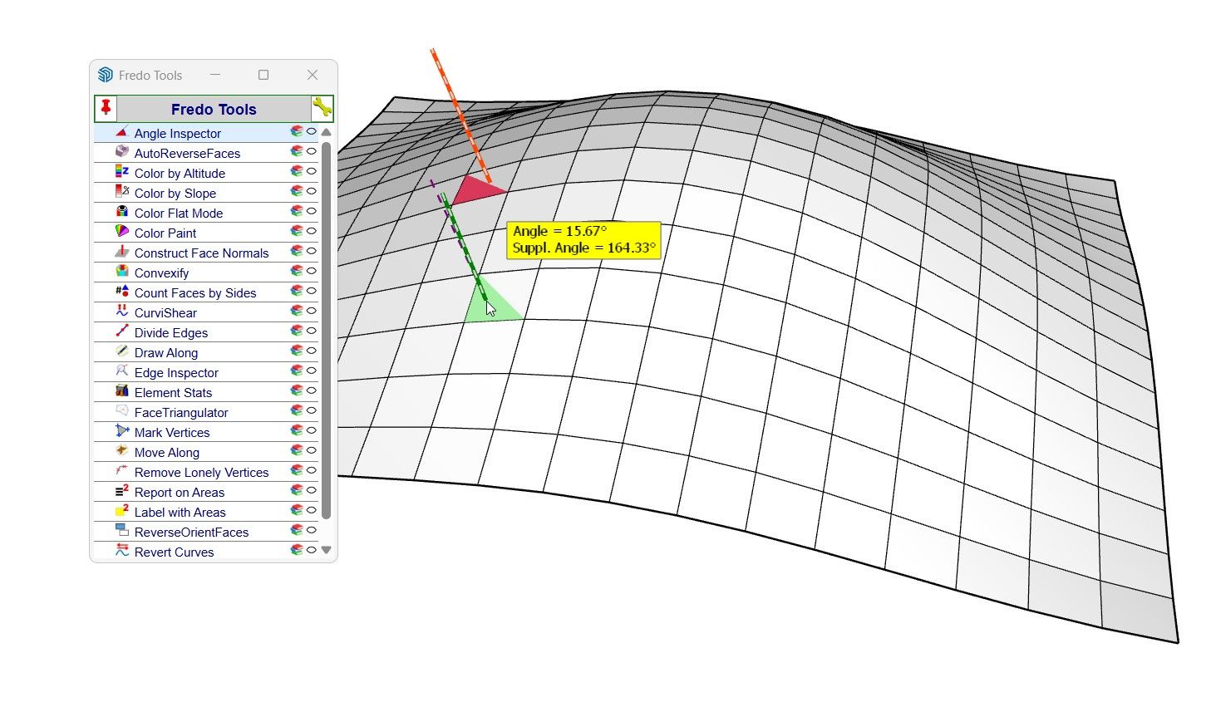1216x702 pixels.
Task: Click the Mark Vertices tool icon
Action: (x=122, y=431)
